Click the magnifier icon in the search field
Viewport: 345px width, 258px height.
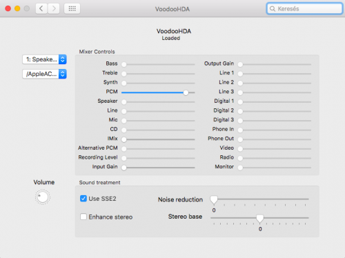273,9
